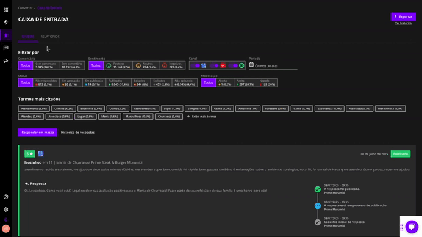
Task: Click the user avatar in sidebar
Action: tap(5, 228)
